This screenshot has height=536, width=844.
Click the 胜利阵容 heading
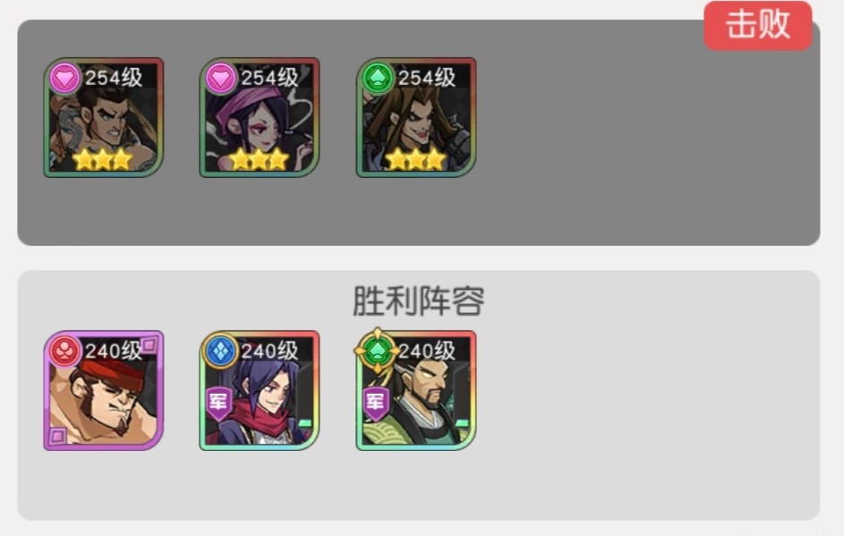click(419, 301)
